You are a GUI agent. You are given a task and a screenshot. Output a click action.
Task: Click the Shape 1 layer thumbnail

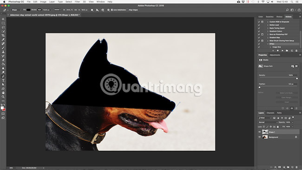[x=265, y=132]
